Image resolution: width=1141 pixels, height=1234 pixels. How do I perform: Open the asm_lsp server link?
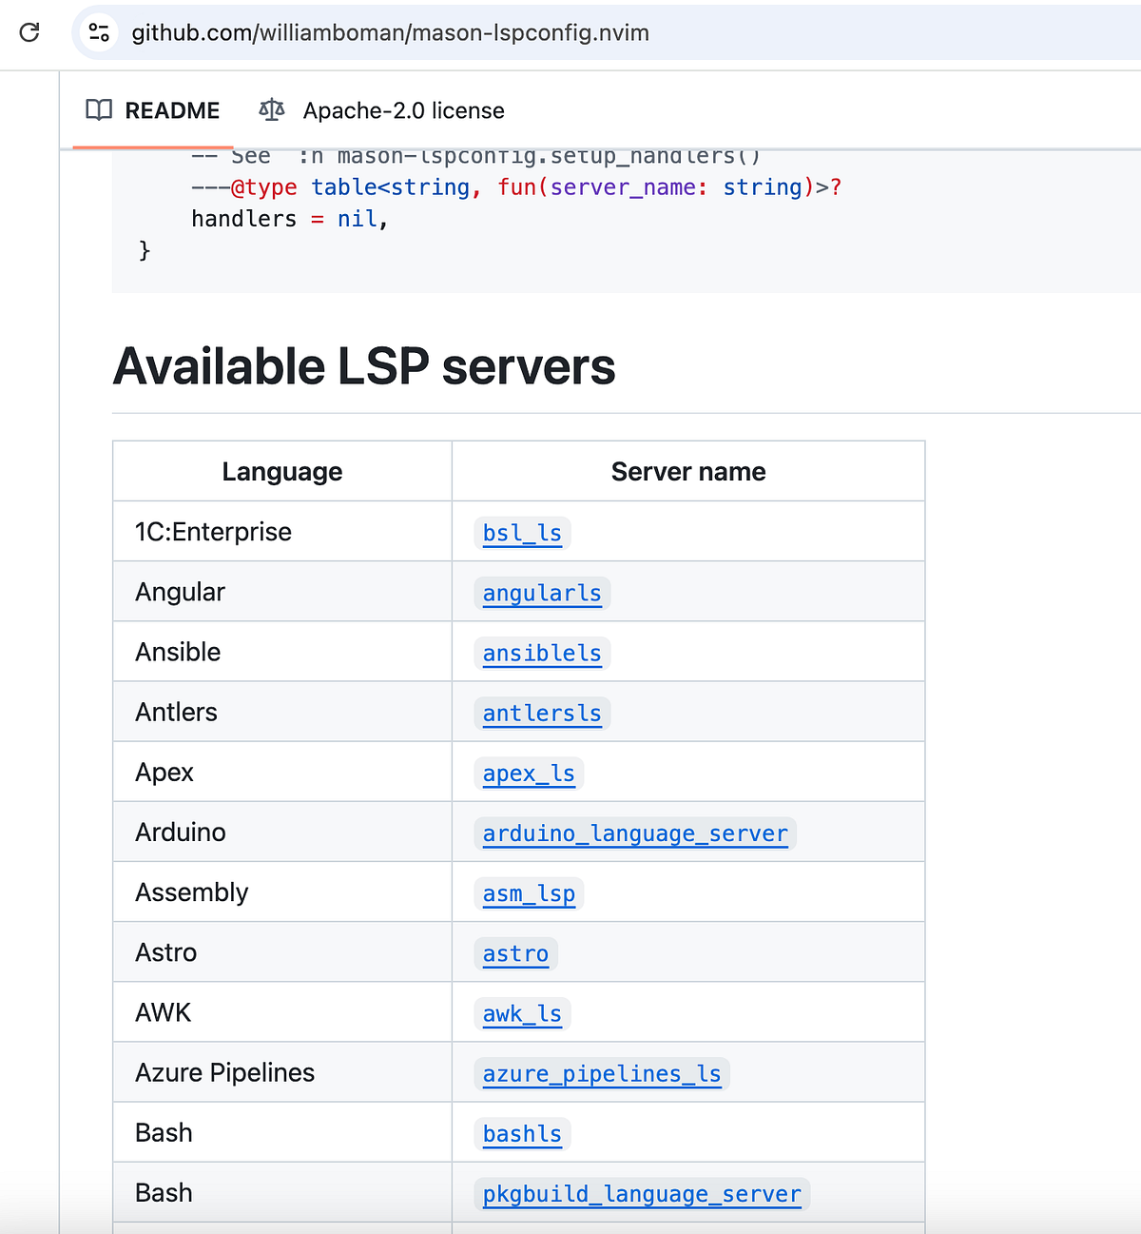tap(528, 894)
